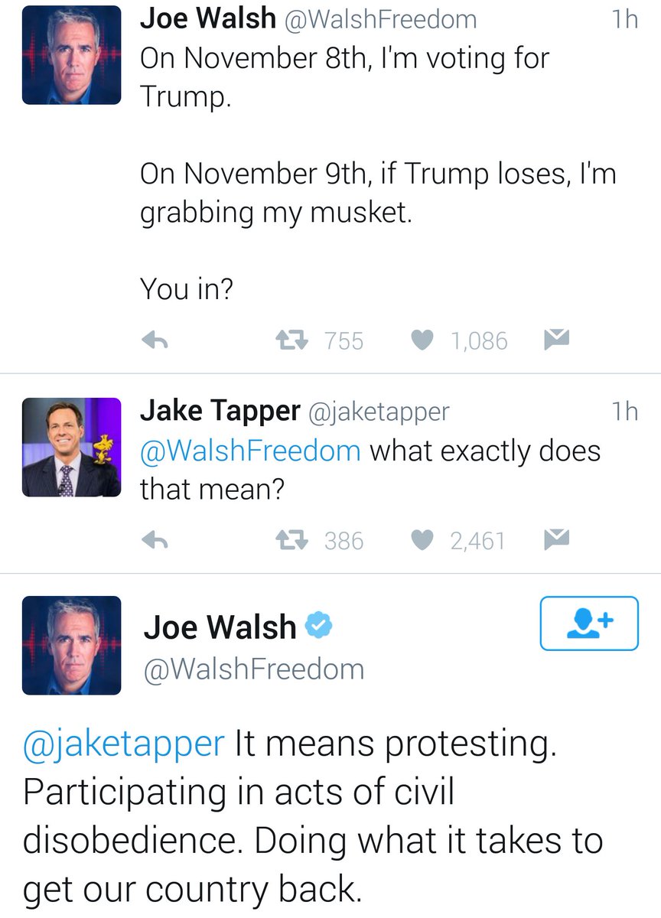Open the @jaketapper mention in Walsh's reply
661x918 pixels.
123,744
